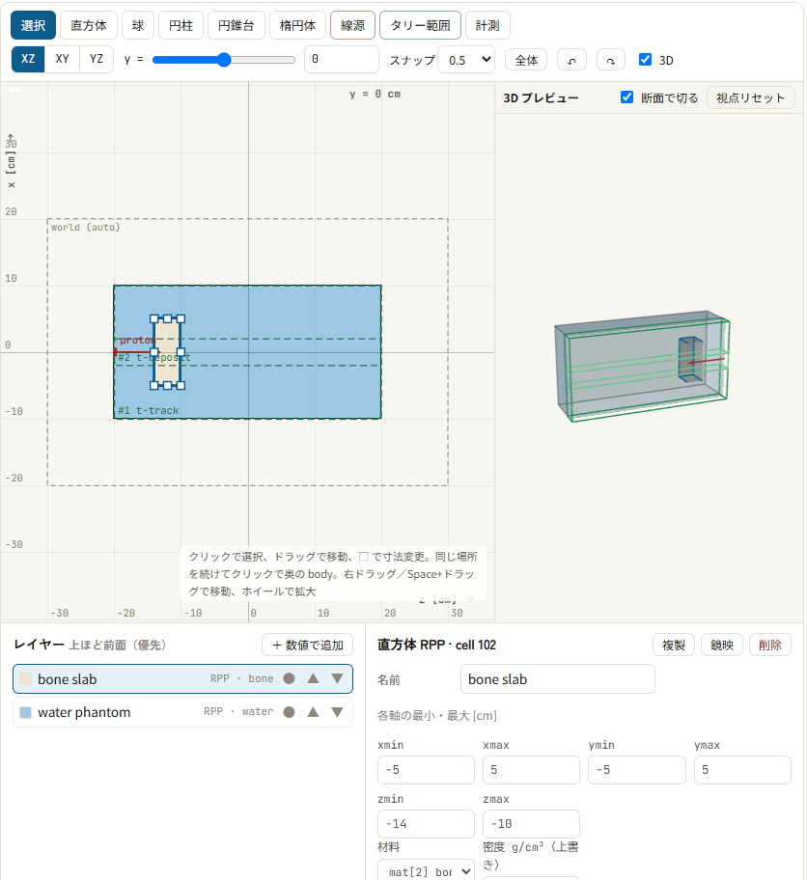The height and width of the screenshot is (880, 807).
Task: Click water phantom layer color swatch
Action: tap(25, 713)
